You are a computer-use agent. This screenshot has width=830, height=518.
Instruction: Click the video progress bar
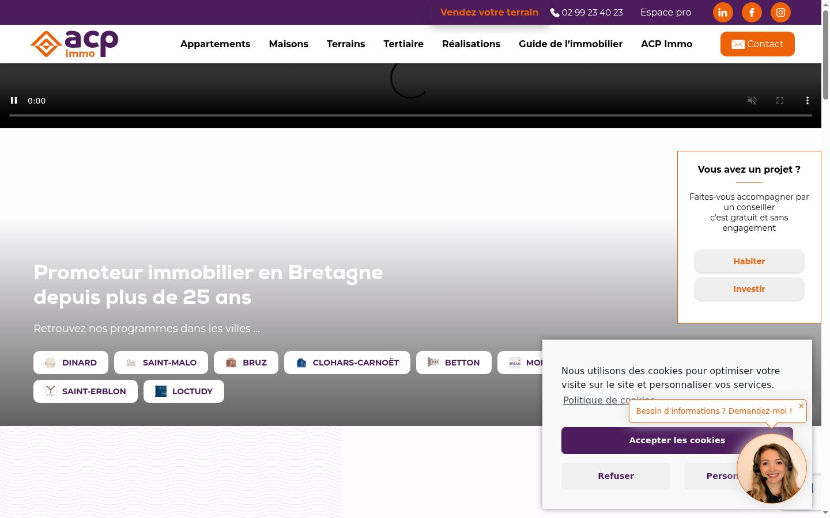point(410,115)
